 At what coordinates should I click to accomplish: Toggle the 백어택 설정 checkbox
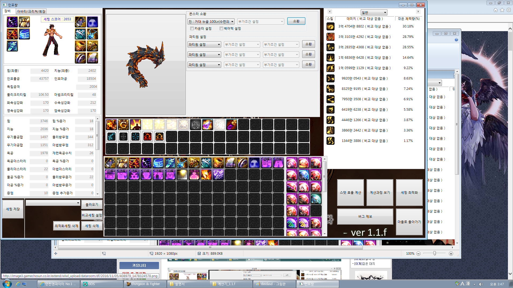pos(221,29)
